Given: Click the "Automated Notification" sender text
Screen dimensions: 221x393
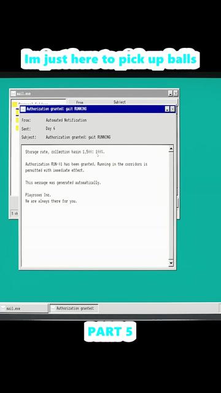Looking at the screenshot, I should click(66, 120).
